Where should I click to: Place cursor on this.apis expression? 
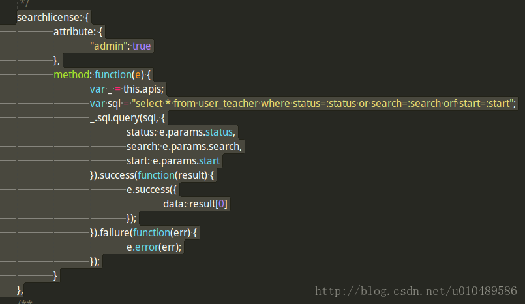(x=143, y=89)
